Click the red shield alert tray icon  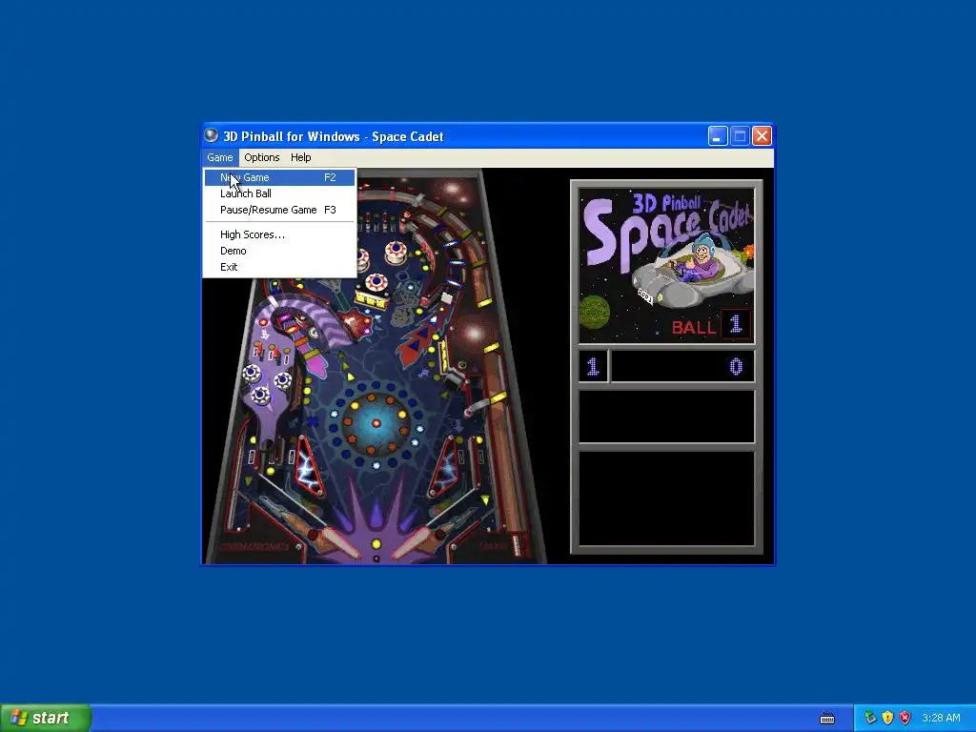click(905, 718)
